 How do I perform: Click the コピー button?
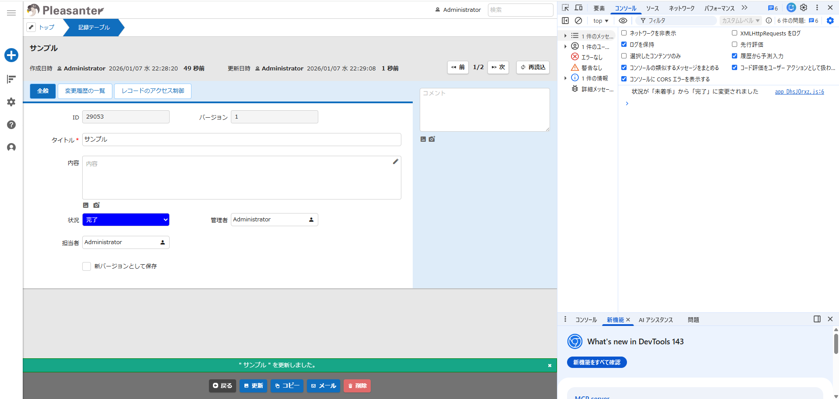click(287, 386)
